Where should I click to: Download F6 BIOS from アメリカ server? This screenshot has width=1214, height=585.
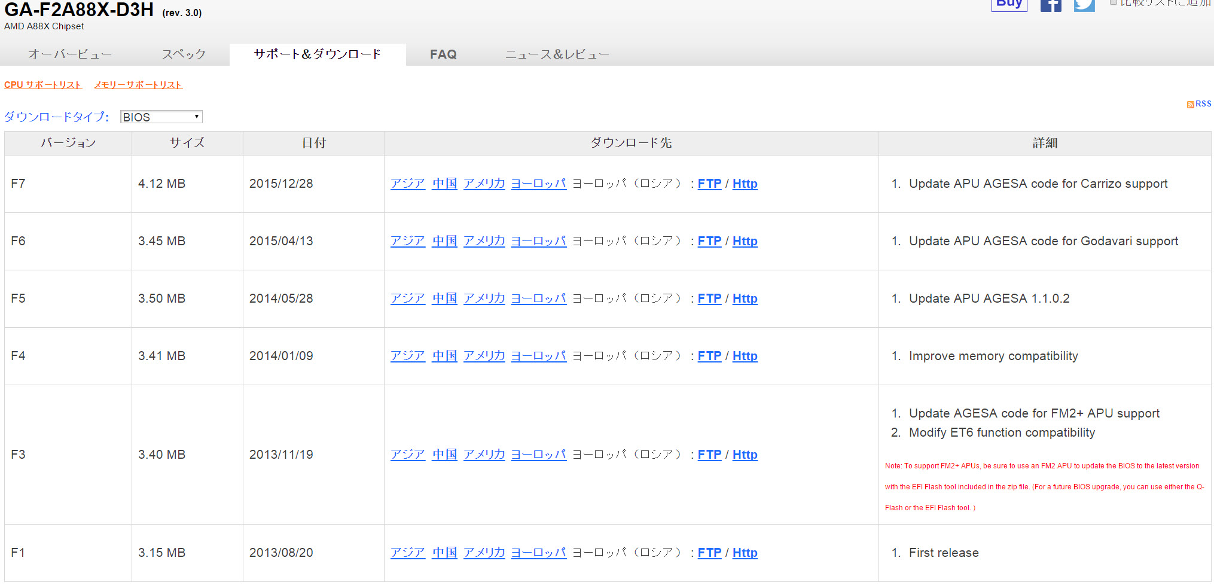(484, 241)
